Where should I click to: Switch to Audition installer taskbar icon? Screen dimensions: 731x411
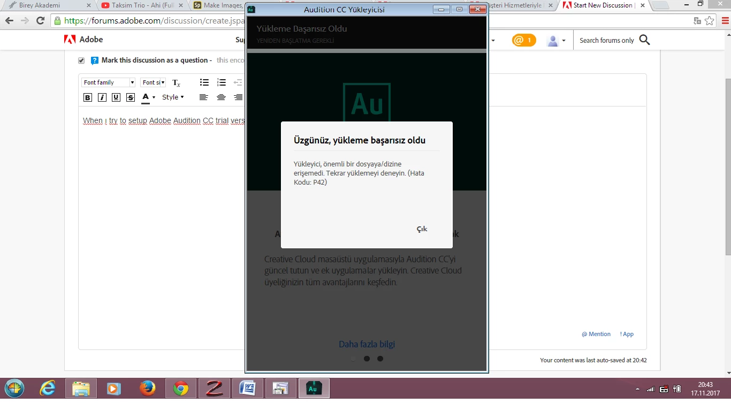point(314,389)
